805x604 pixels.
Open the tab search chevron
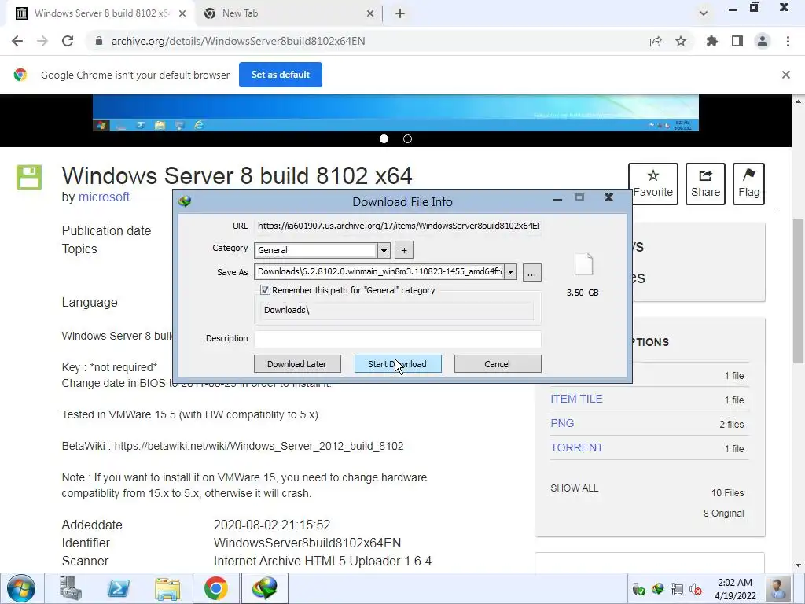[x=704, y=13]
